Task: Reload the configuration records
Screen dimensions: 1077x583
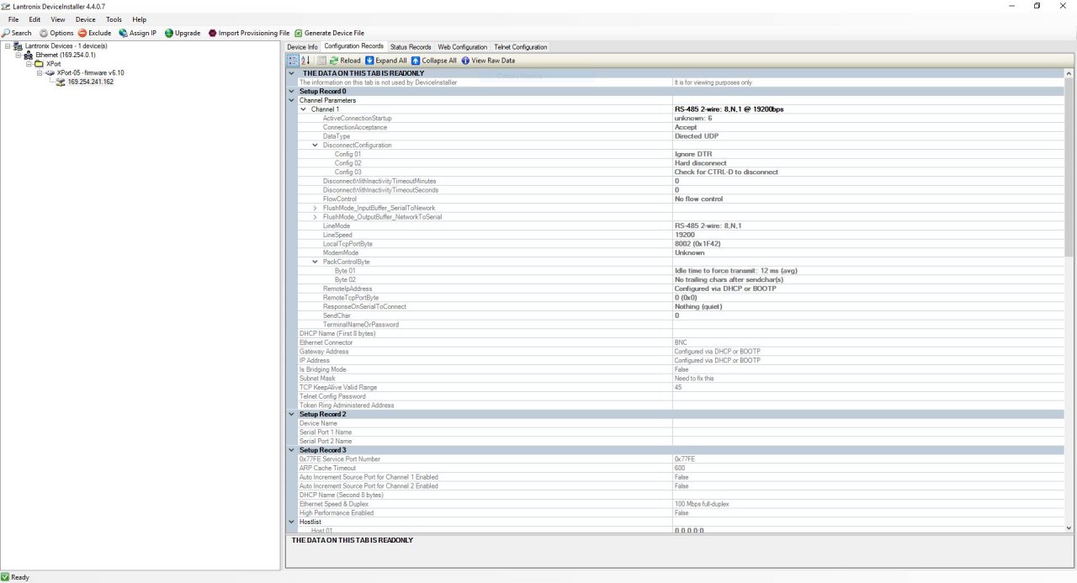Action: coord(345,61)
